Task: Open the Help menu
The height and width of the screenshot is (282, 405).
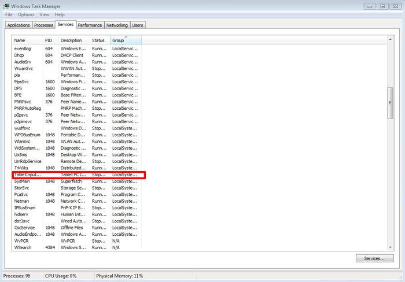Action: (60, 14)
